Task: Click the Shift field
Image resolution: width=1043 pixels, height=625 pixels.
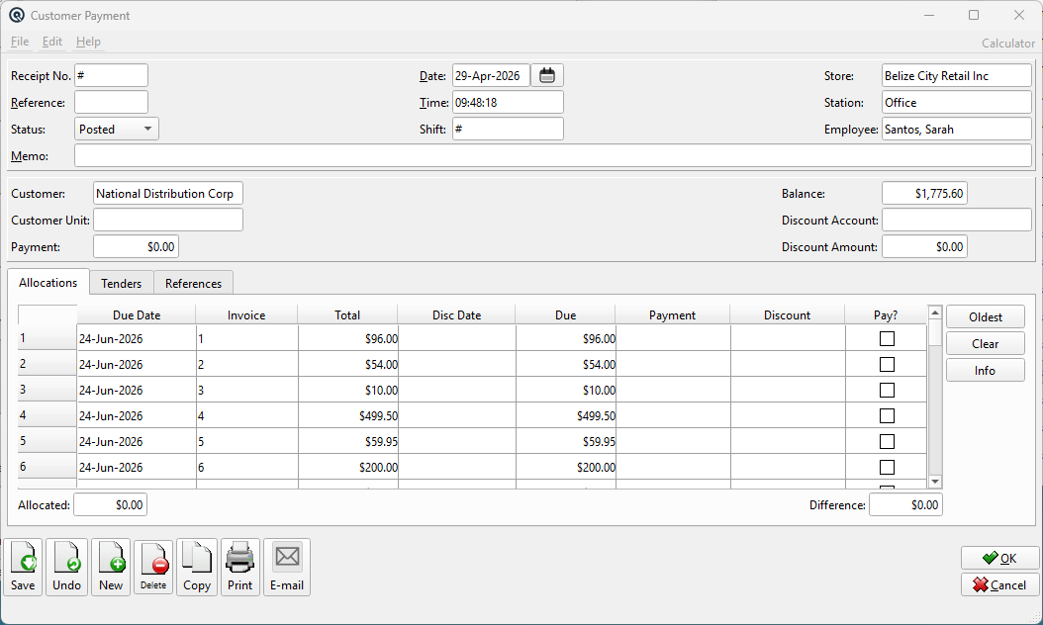Action: point(509,129)
